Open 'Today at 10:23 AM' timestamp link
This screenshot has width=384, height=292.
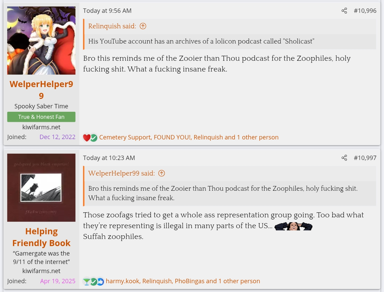(109, 158)
